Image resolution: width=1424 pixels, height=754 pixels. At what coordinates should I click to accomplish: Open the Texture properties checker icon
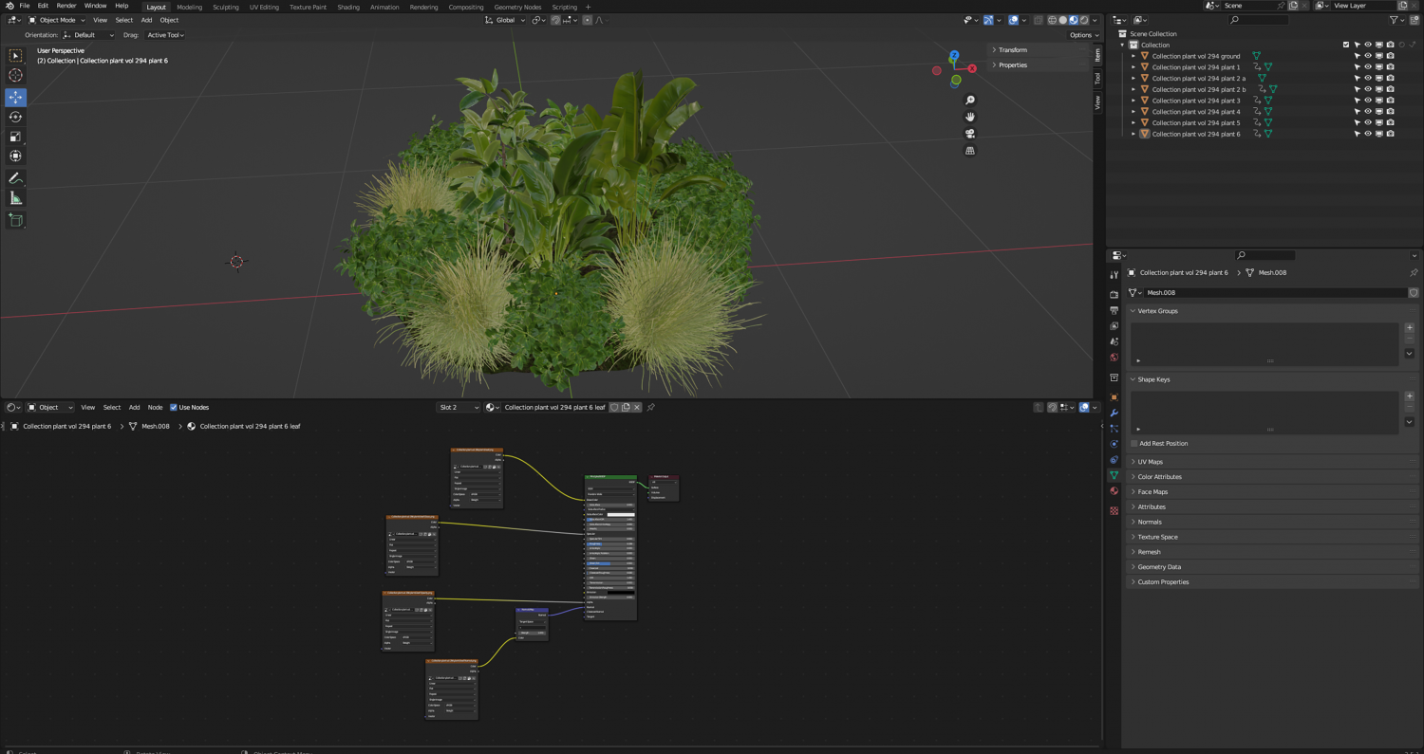click(x=1115, y=511)
